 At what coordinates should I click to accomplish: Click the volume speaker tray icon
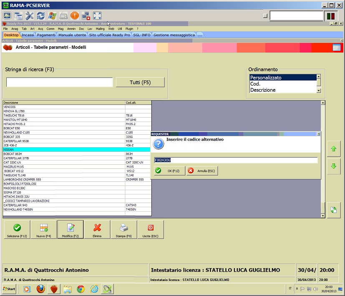click(x=315, y=289)
